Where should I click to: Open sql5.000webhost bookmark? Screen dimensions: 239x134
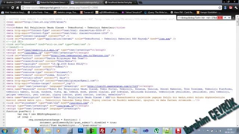pyautogui.click(x=107, y=12)
